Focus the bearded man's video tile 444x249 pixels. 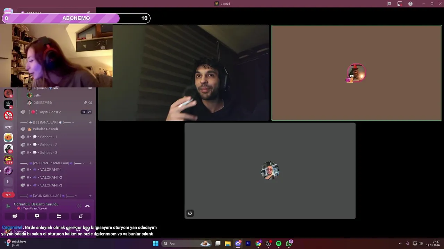(183, 73)
